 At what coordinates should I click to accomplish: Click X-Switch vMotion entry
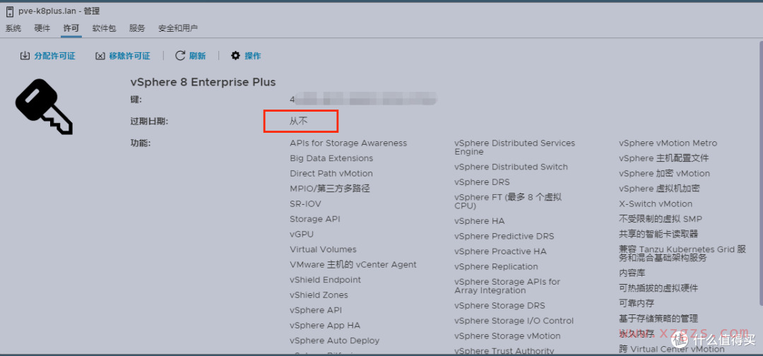pos(656,203)
